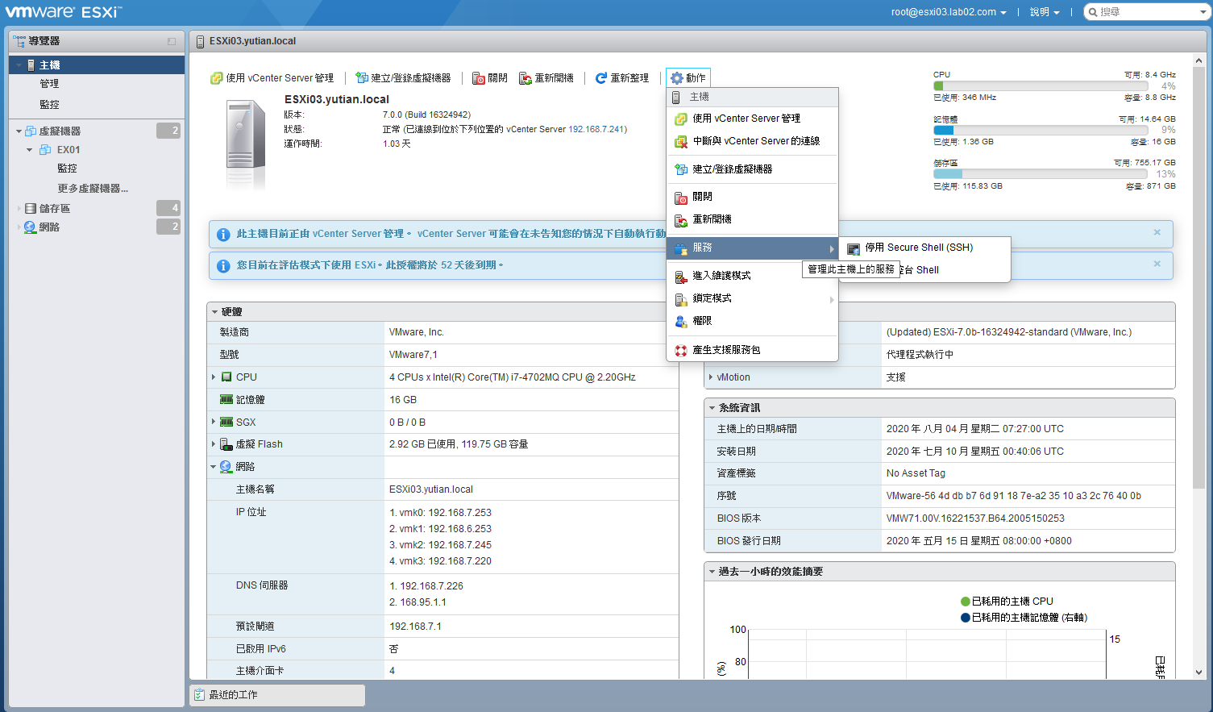This screenshot has height=712, width=1213.
Task: Collapse the 硬體 hardware panel
Action: (x=214, y=312)
